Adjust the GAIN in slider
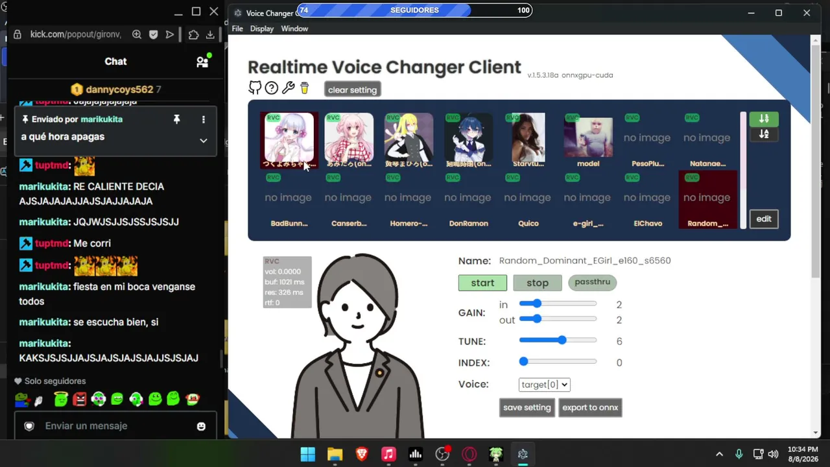Viewport: 830px width, 467px height. point(558,304)
